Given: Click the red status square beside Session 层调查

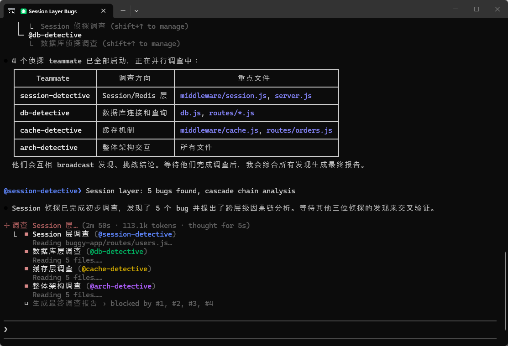Looking at the screenshot, I should coord(26,234).
